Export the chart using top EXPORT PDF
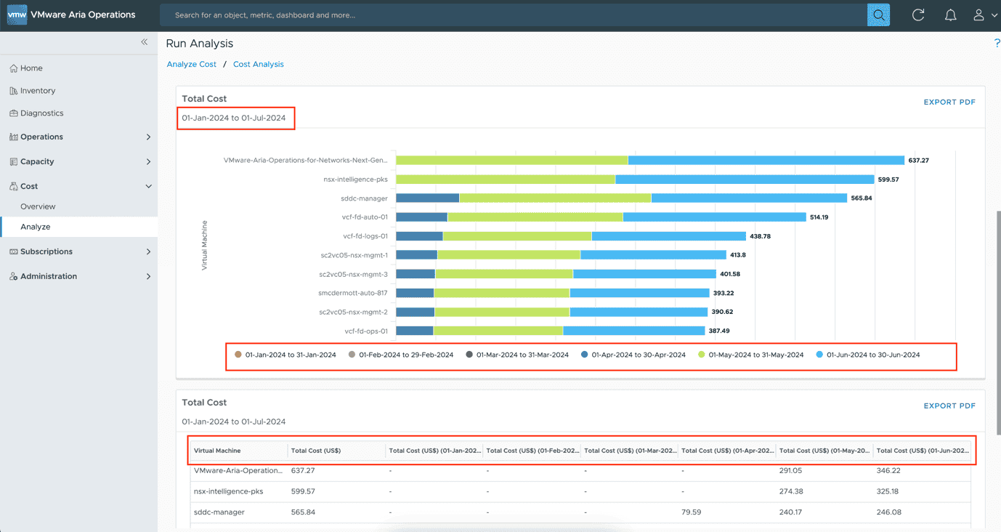1001x532 pixels. pyautogui.click(x=949, y=102)
